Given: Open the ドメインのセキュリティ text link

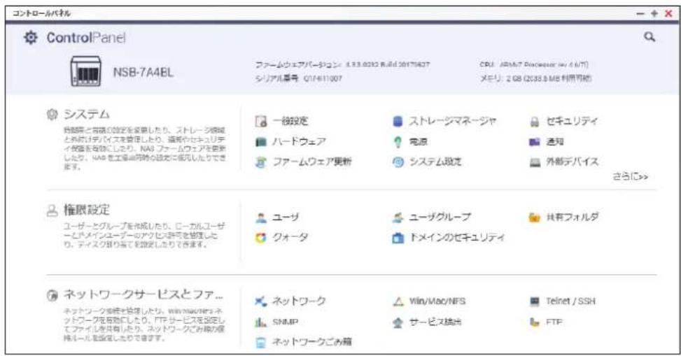Looking at the screenshot, I should pos(457,238).
